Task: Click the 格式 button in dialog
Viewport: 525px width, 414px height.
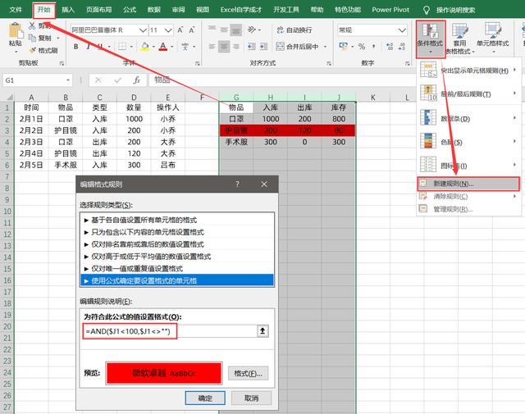Action: [249, 373]
